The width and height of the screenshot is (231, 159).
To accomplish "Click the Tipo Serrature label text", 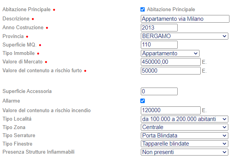I will [19, 136].
